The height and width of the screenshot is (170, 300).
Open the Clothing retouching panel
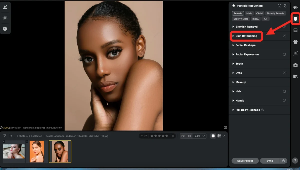click(x=295, y=42)
